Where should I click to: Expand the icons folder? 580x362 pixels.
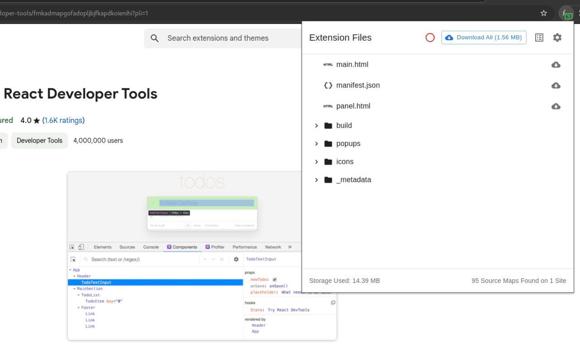coord(317,162)
